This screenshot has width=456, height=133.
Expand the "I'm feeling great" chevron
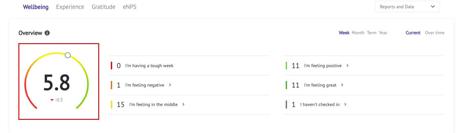point(342,85)
